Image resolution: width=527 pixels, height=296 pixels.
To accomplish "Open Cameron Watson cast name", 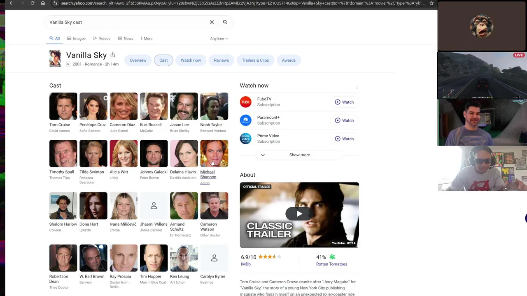I will pyautogui.click(x=209, y=227).
